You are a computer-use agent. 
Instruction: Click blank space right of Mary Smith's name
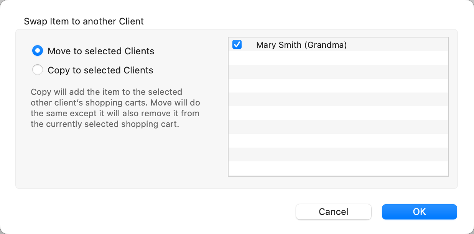399,45
